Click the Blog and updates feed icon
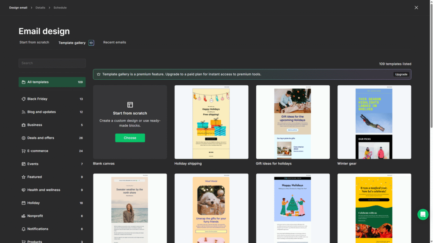The width and height of the screenshot is (433, 243). pyautogui.click(x=24, y=112)
